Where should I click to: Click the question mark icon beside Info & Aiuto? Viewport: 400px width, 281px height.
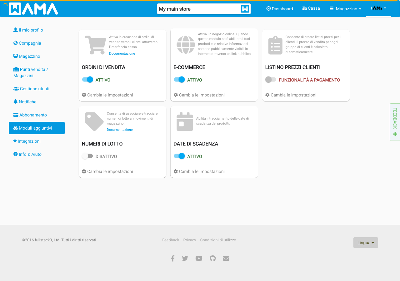tap(16, 154)
